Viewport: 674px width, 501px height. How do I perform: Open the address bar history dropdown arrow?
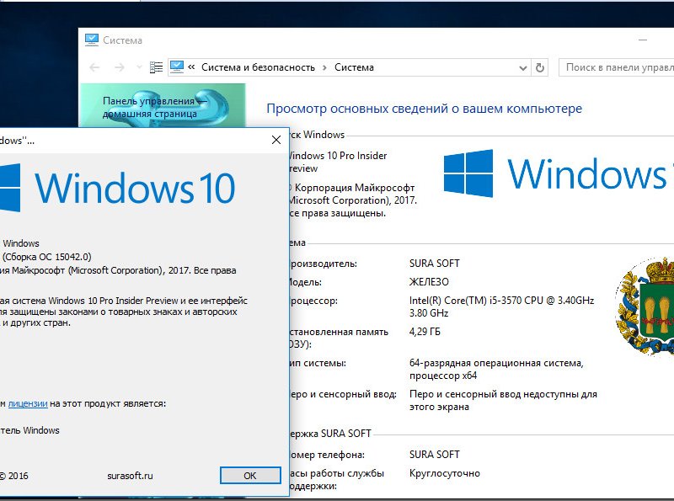(522, 68)
